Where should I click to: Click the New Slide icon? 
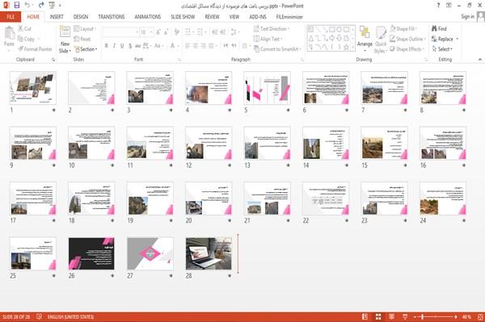[x=65, y=31]
